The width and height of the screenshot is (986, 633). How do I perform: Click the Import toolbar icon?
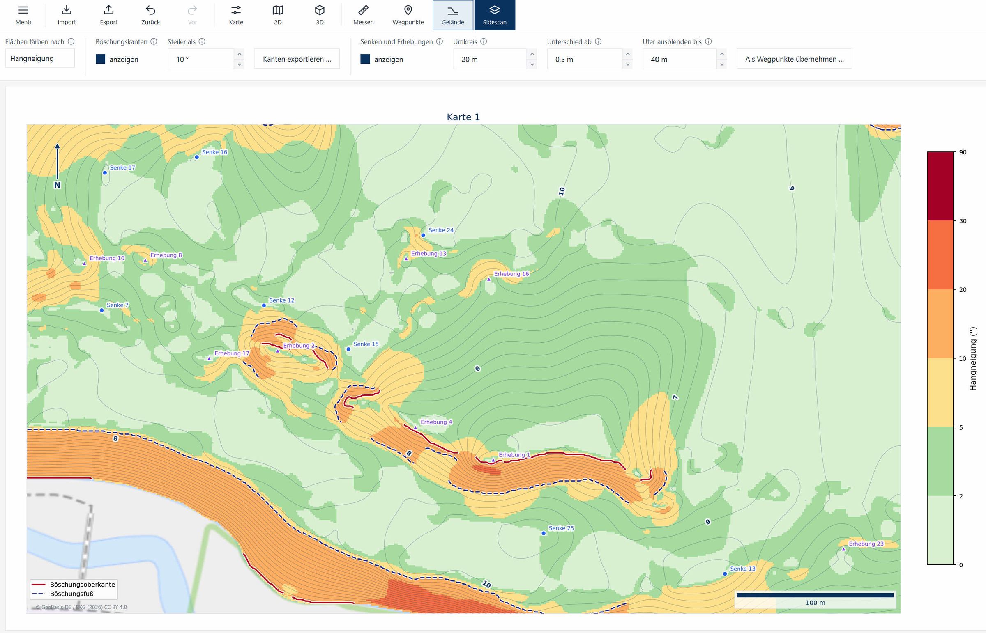(67, 10)
